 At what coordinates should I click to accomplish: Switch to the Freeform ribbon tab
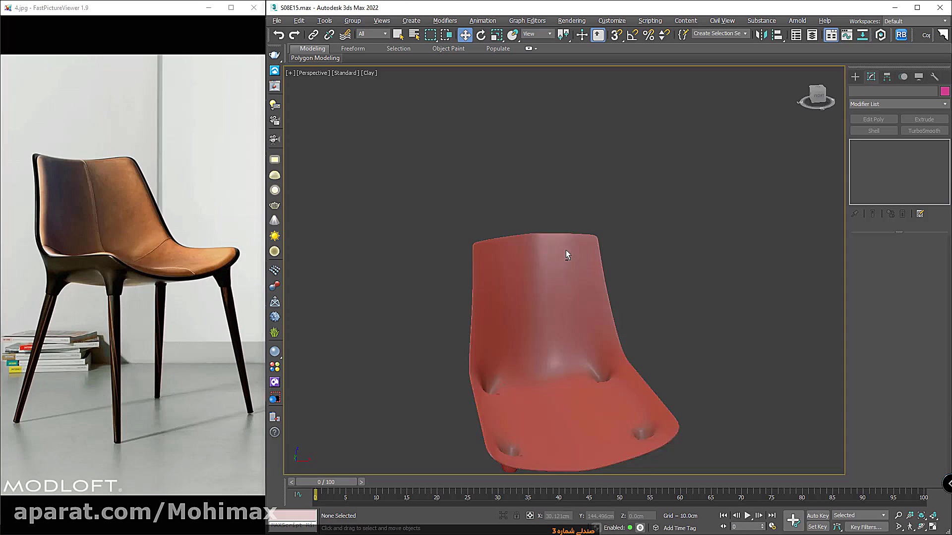(x=353, y=49)
